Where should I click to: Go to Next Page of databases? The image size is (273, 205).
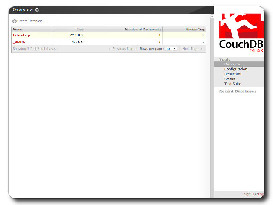(192, 49)
